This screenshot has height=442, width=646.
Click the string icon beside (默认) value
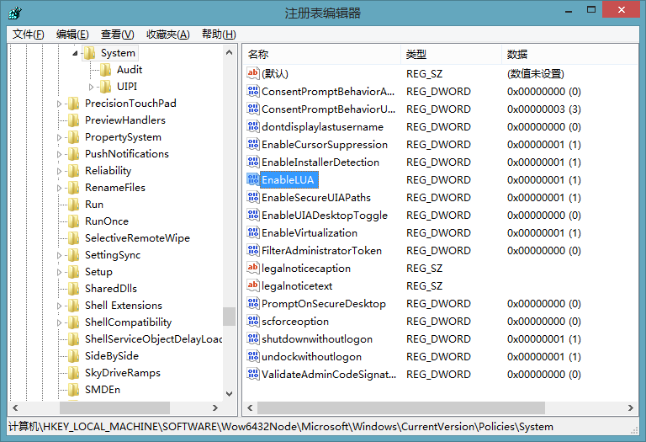[x=252, y=73]
